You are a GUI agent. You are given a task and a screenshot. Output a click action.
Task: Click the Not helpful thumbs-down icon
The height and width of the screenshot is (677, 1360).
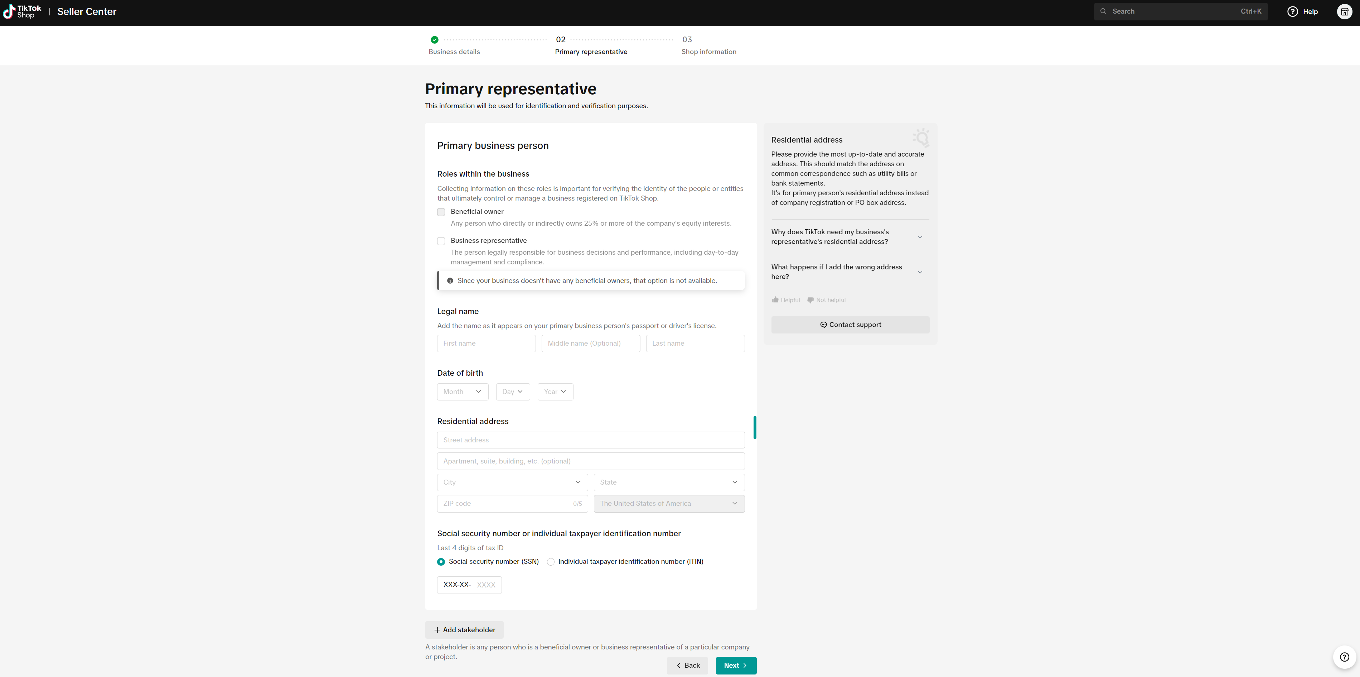[x=810, y=300]
